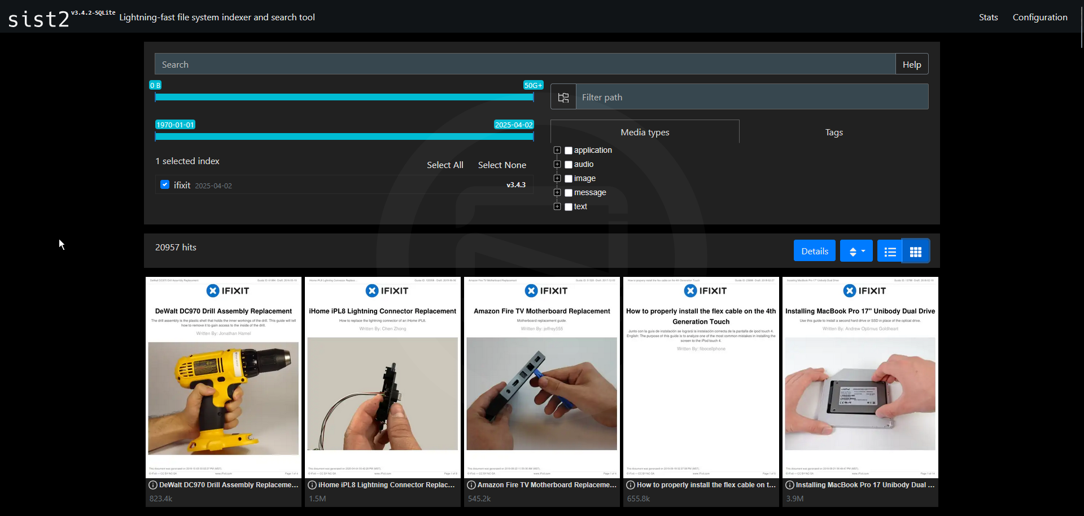The height and width of the screenshot is (516, 1084).
Task: Open the directory tree path picker icon
Action: click(x=563, y=96)
